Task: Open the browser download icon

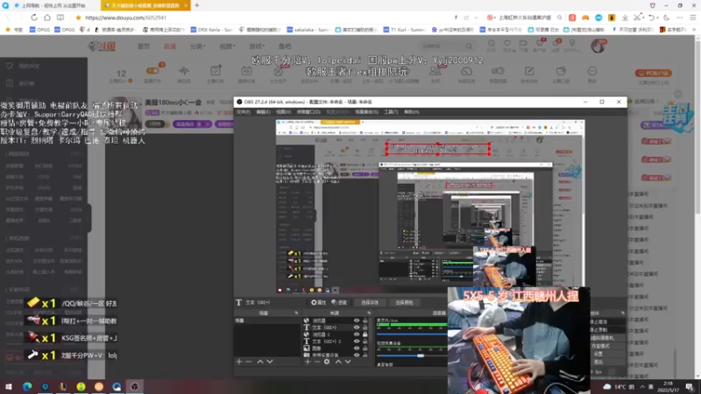Action: [x=625, y=18]
